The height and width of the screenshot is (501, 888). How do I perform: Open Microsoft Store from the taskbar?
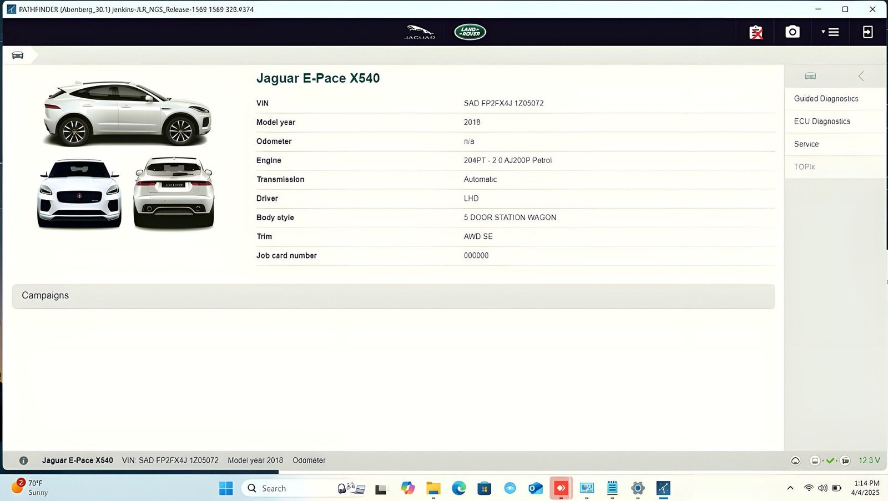pyautogui.click(x=485, y=488)
